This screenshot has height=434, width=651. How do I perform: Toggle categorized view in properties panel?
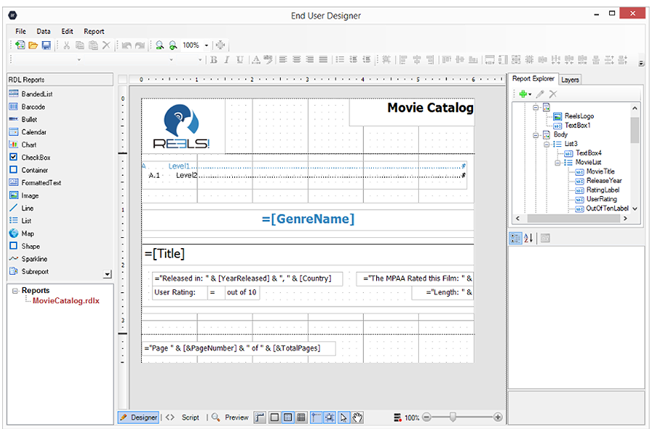[x=515, y=239]
